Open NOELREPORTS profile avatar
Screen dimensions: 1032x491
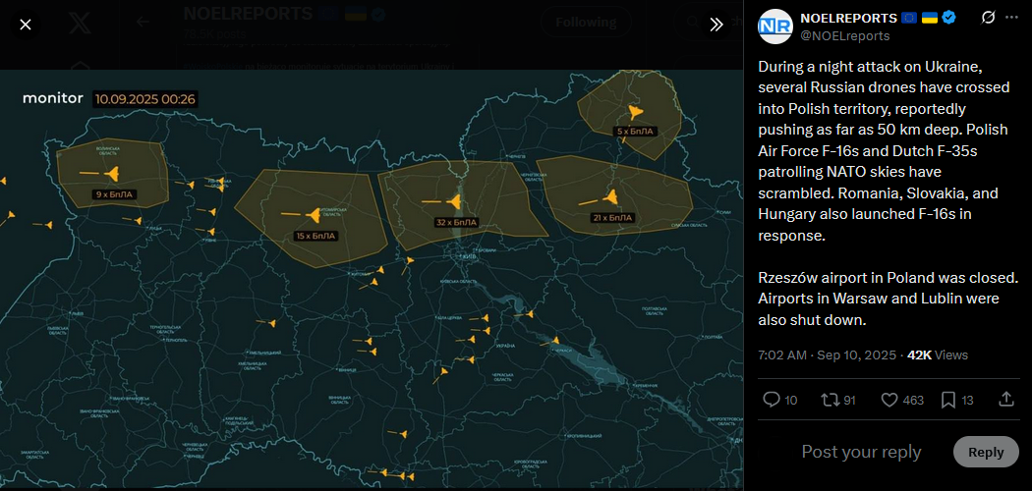775,27
